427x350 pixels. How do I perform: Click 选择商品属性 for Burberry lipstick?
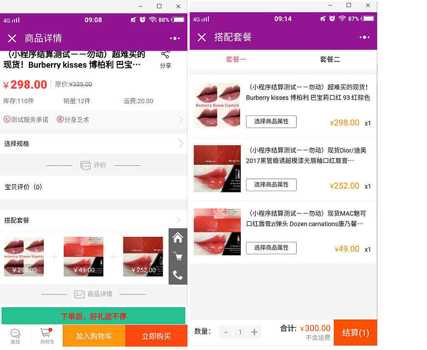tap(271, 121)
